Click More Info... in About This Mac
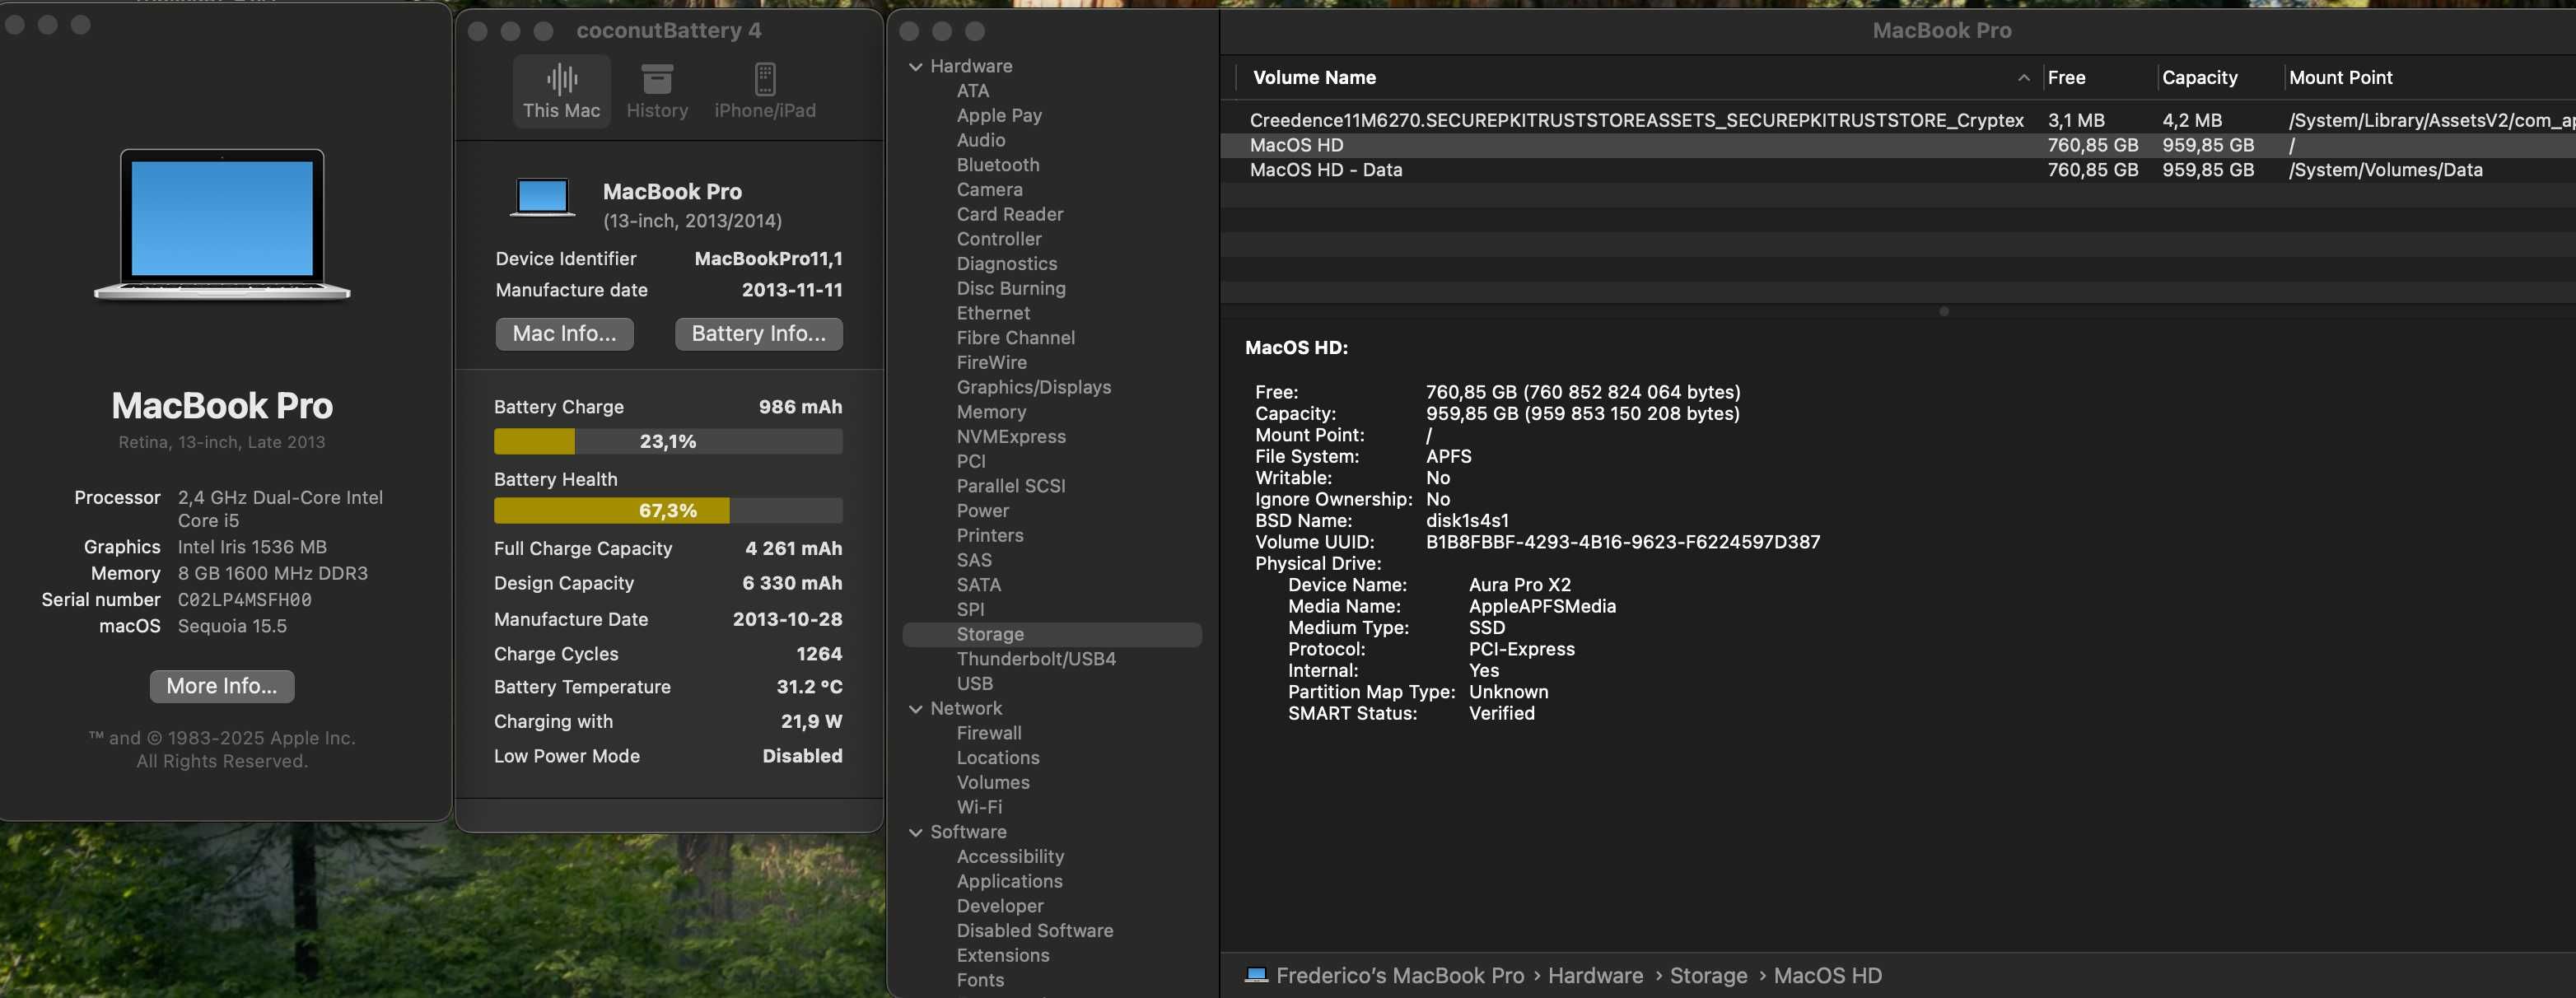 click(221, 686)
